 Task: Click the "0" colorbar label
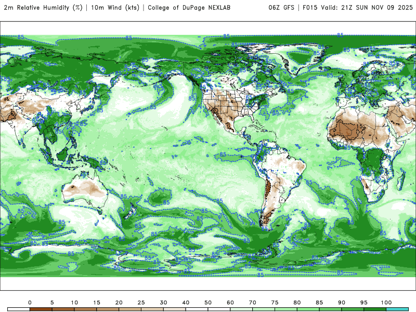point(30,303)
